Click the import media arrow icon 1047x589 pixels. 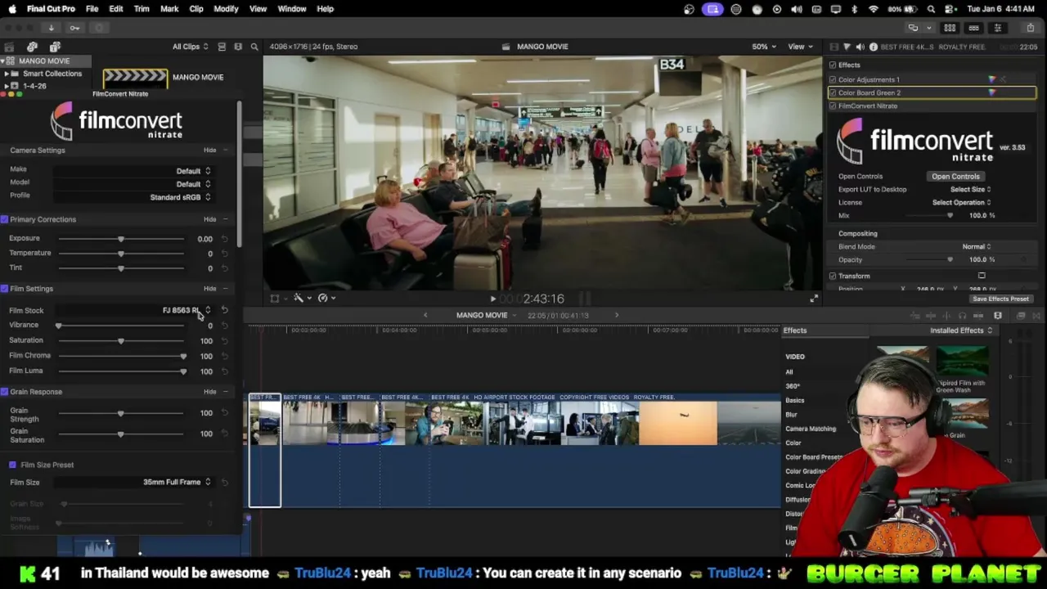pos(51,28)
